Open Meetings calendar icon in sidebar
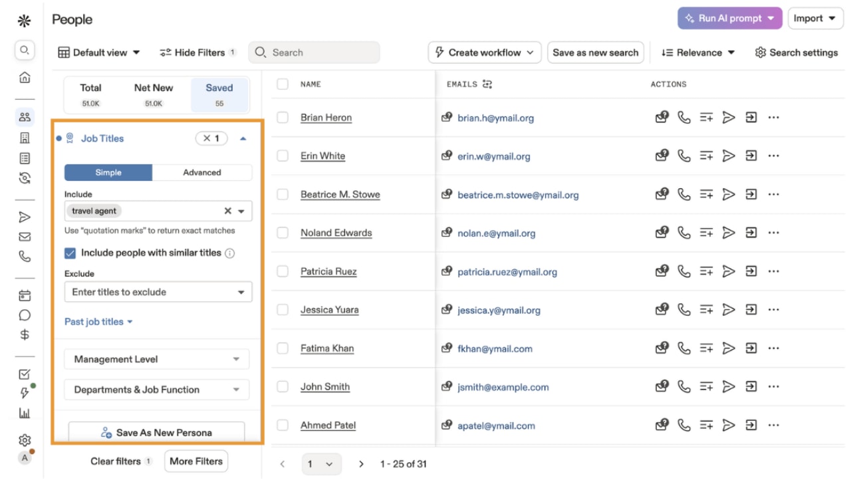 point(25,296)
